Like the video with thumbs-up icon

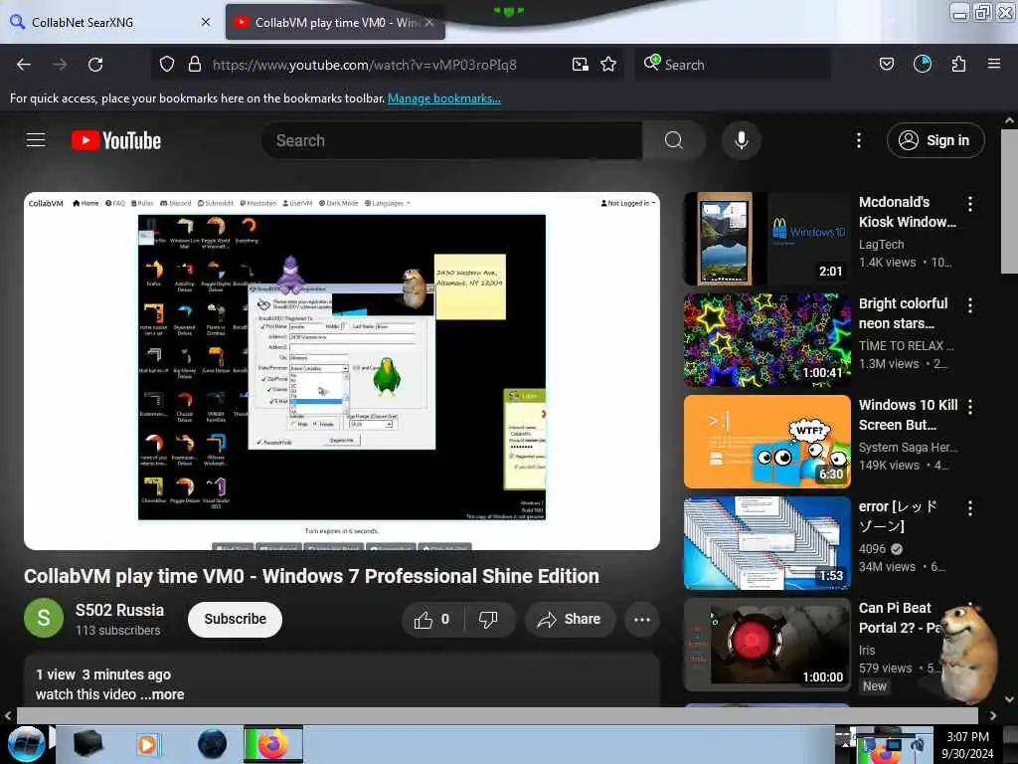click(x=431, y=620)
